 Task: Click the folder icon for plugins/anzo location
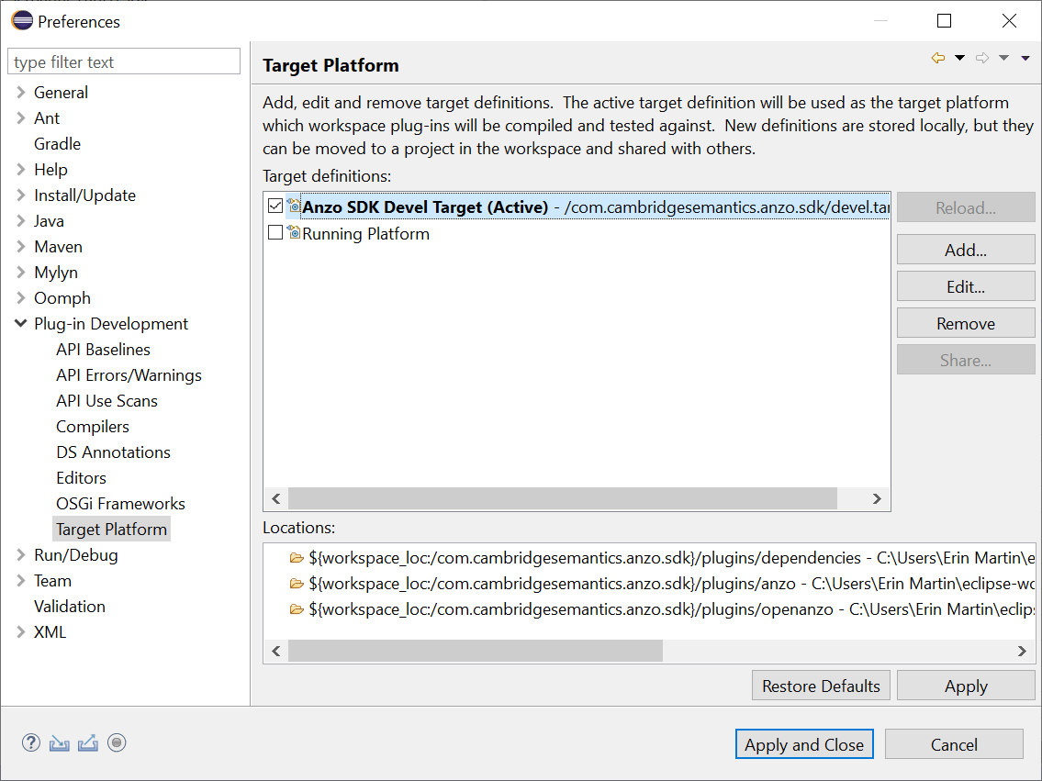[297, 584]
